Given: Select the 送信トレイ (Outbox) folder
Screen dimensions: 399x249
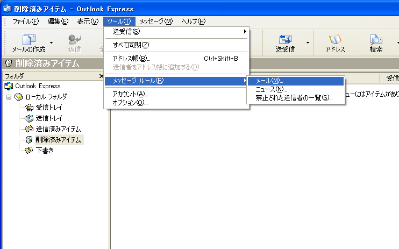Looking at the screenshot, I should click(50, 118).
